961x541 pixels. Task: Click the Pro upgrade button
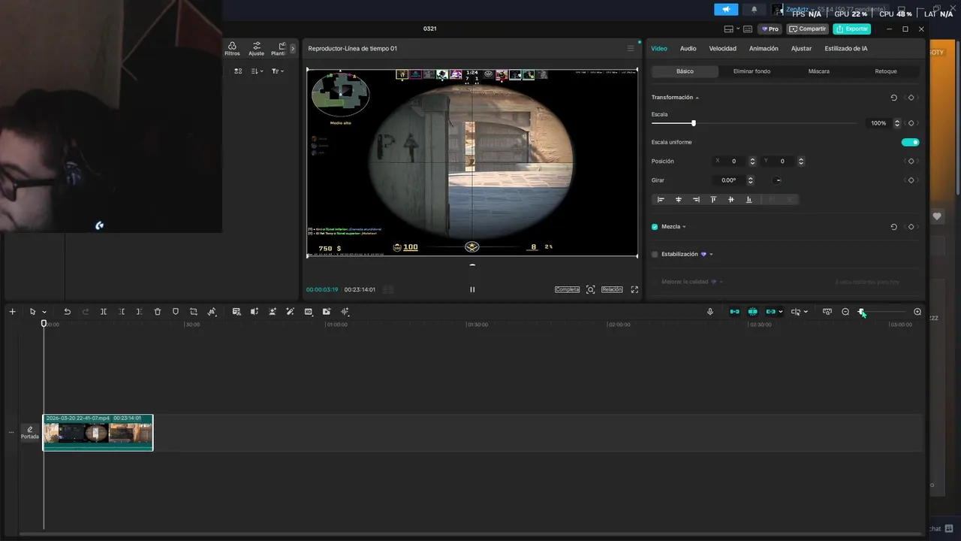(x=770, y=29)
